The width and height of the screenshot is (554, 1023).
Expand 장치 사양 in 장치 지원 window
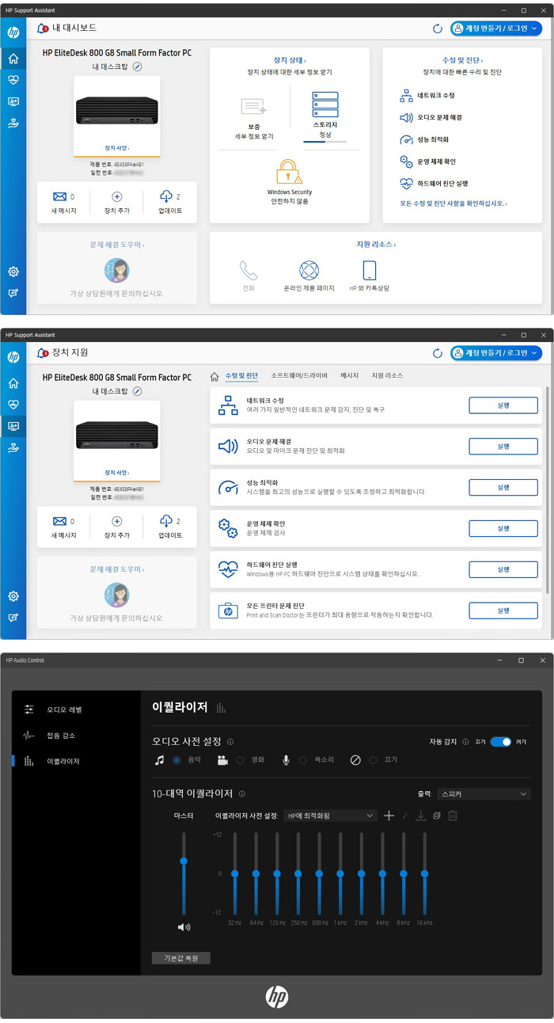coord(117,472)
